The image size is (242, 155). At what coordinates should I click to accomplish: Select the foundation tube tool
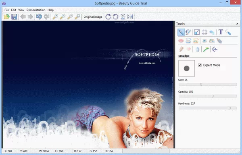click(181, 49)
